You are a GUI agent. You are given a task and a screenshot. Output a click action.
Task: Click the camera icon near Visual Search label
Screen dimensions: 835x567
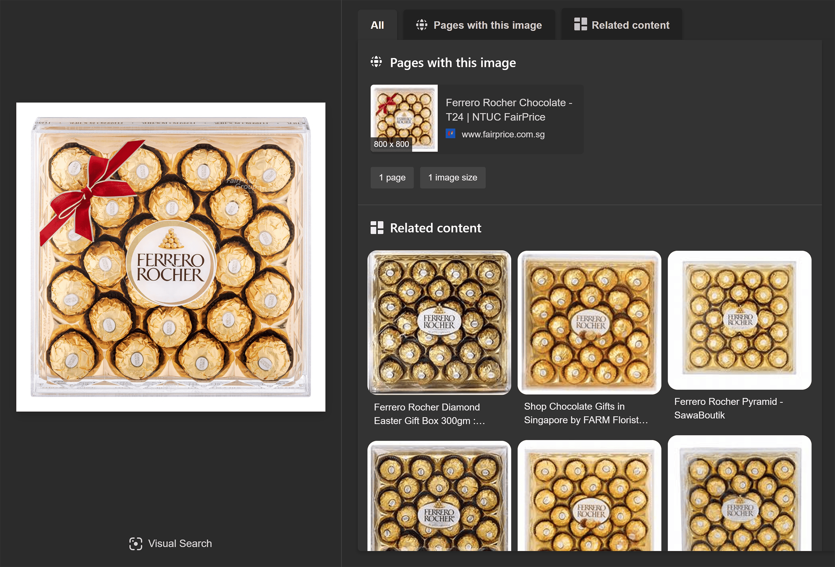[136, 544]
